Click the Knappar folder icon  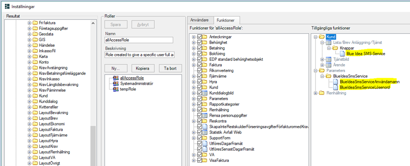[x=336, y=48]
